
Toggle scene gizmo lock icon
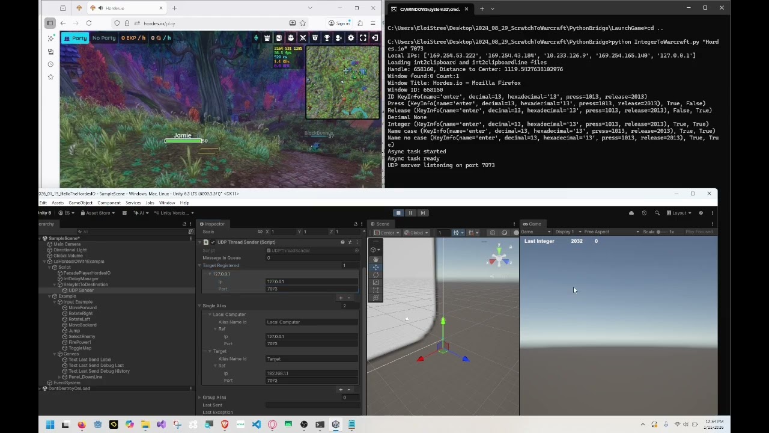[x=511, y=247]
